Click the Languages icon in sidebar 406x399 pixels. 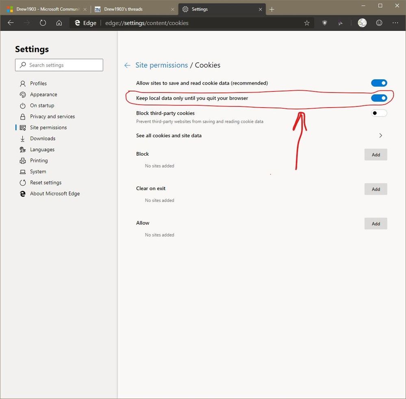[23, 150]
